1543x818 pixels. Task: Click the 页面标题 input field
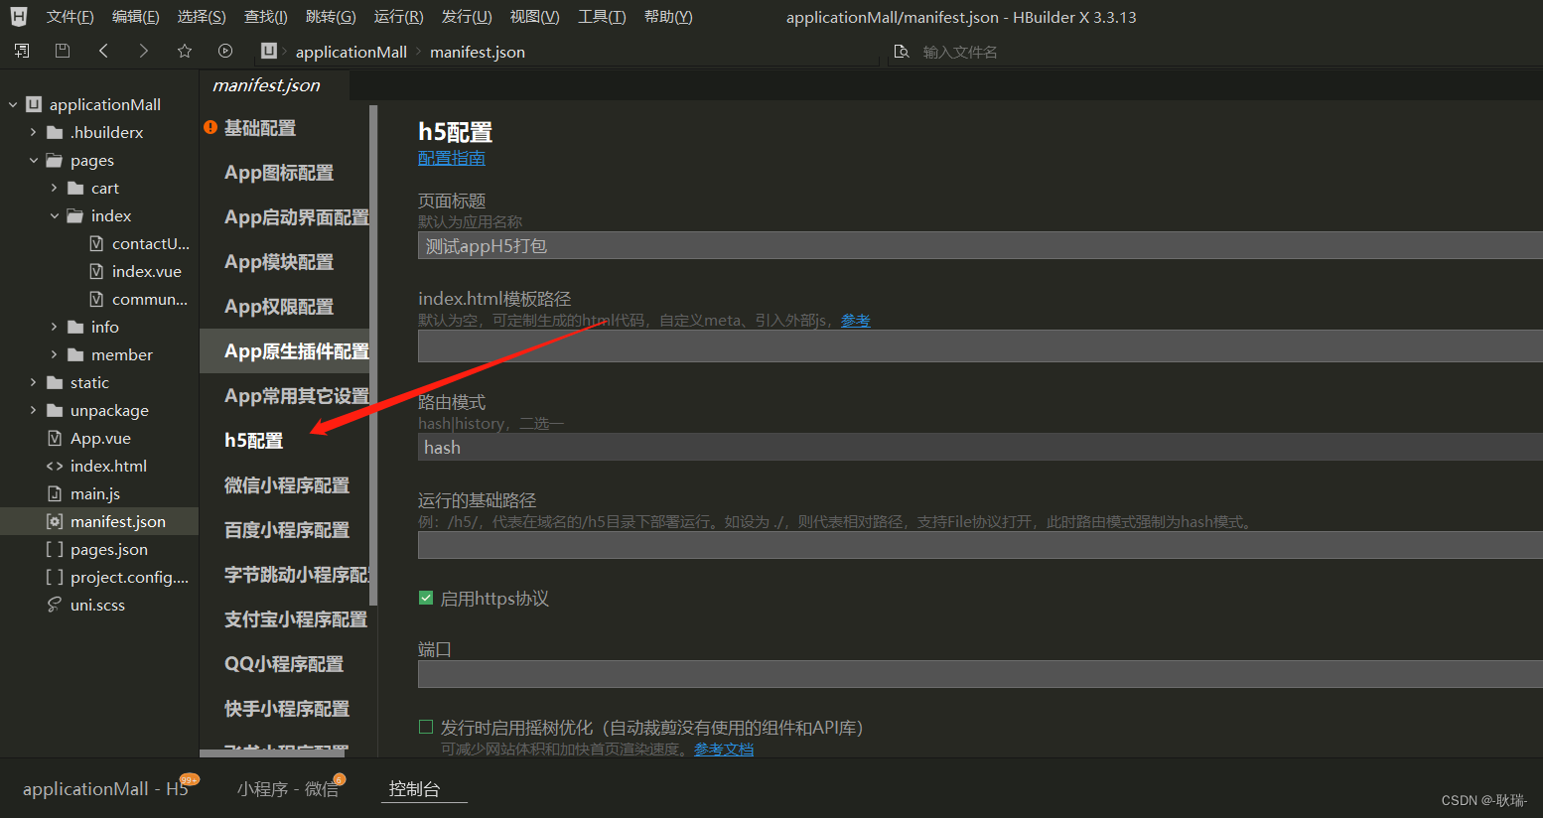point(980,245)
